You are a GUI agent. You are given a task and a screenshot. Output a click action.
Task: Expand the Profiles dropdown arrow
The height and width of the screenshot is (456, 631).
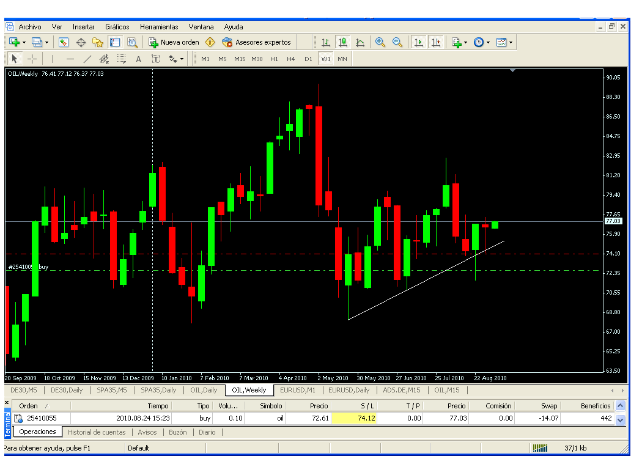tap(46, 42)
